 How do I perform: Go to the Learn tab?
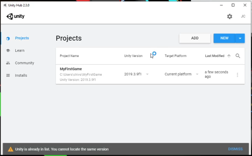pos(19,51)
